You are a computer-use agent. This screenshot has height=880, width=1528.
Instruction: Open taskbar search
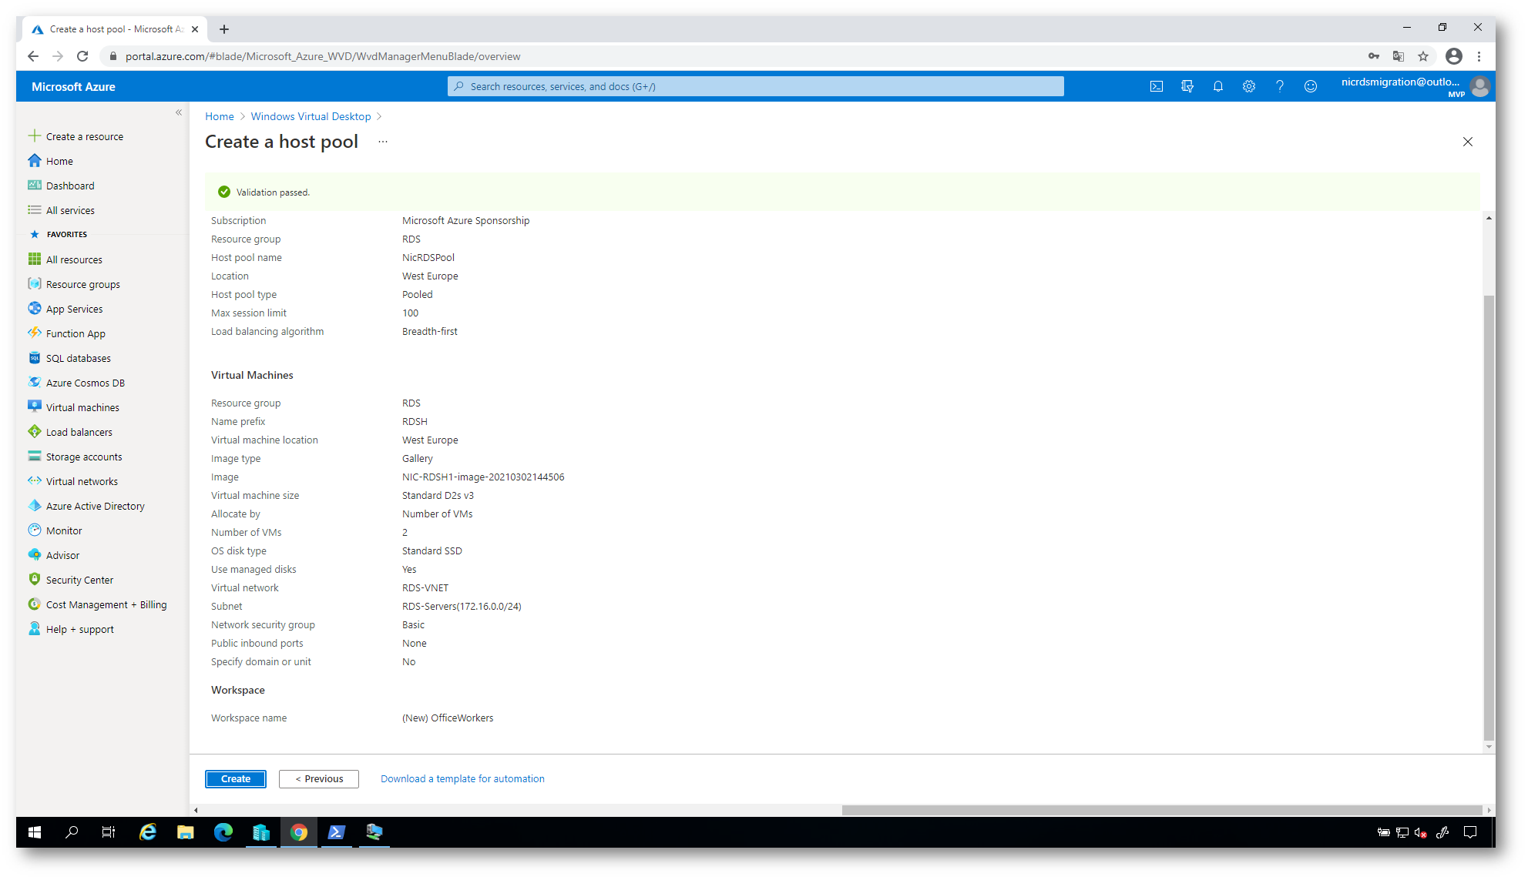72,832
